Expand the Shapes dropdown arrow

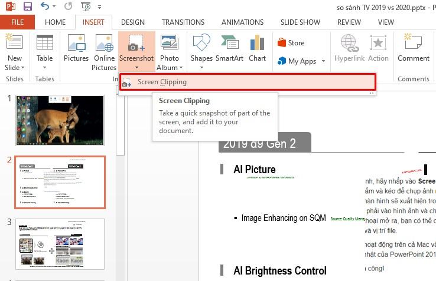pyautogui.click(x=202, y=67)
